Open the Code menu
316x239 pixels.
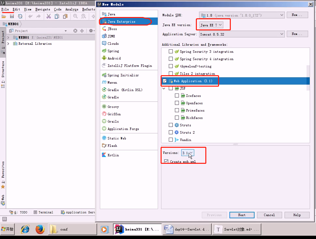(x=58, y=9)
